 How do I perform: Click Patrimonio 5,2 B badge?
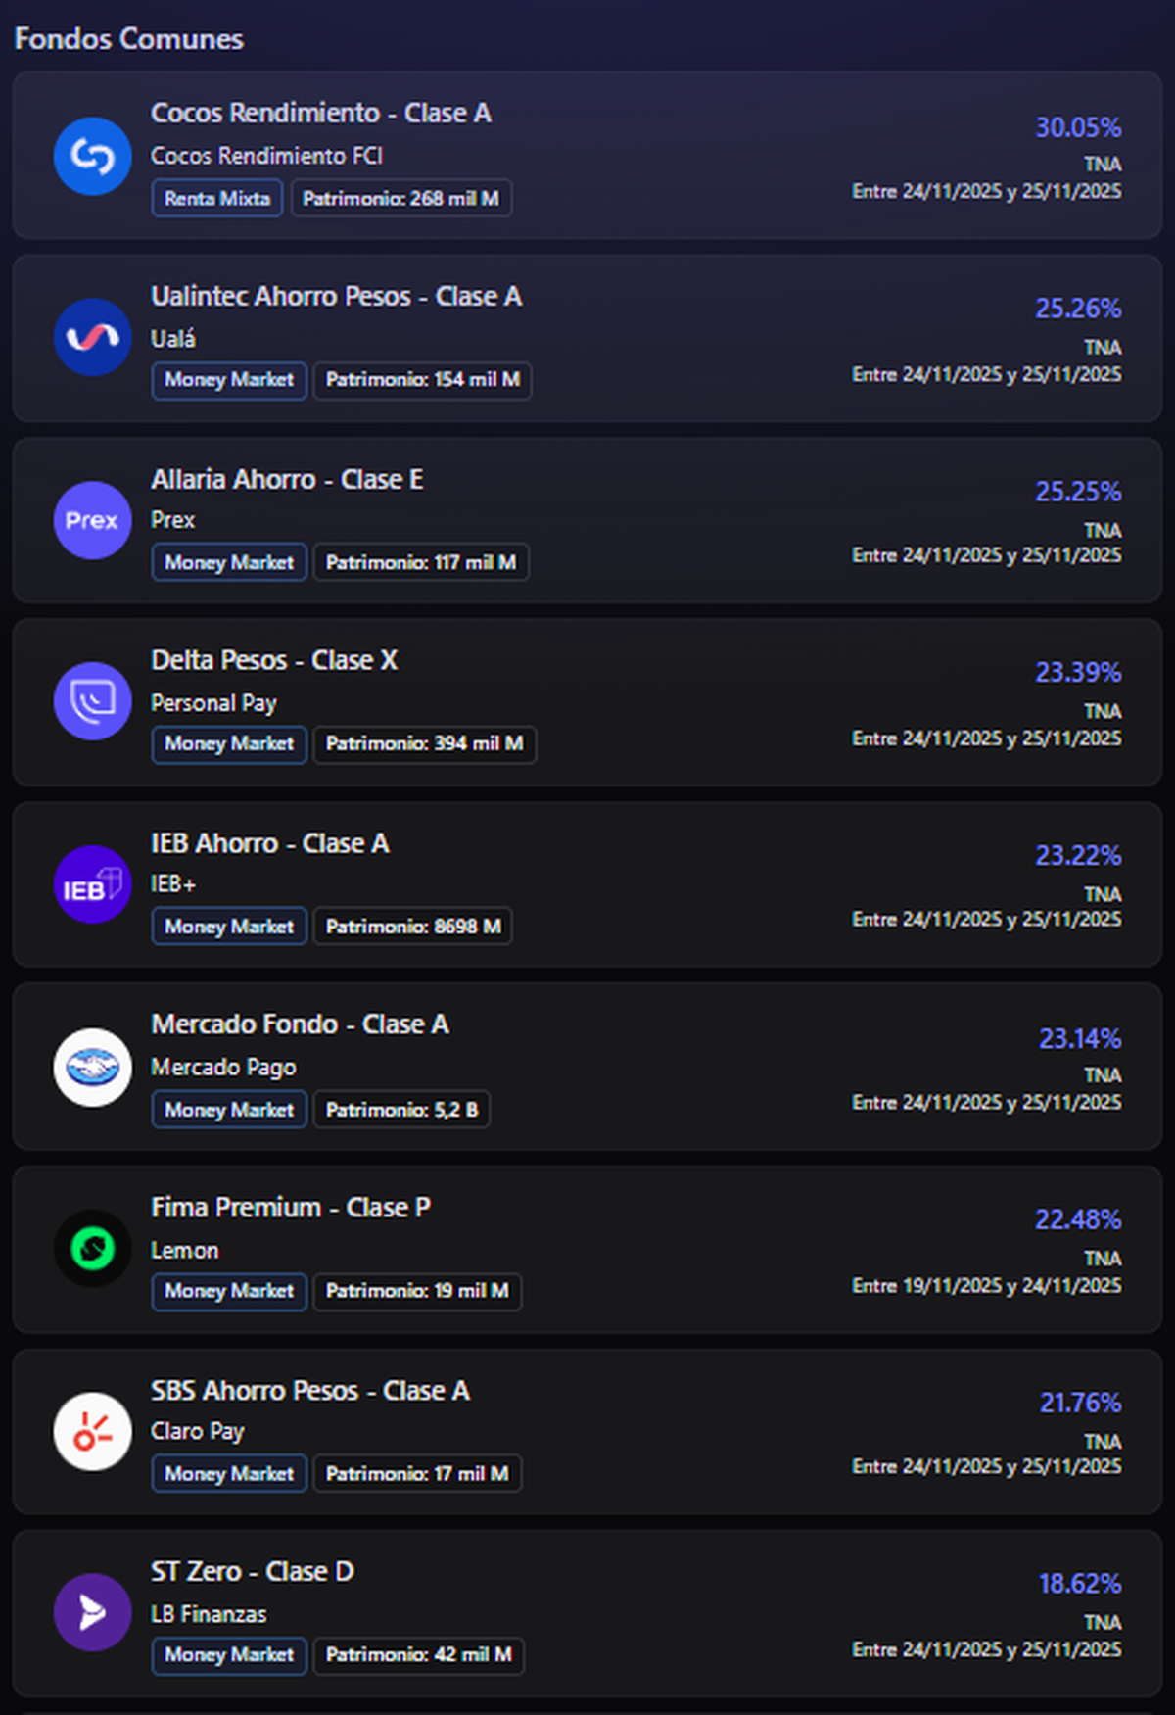[x=401, y=1111]
